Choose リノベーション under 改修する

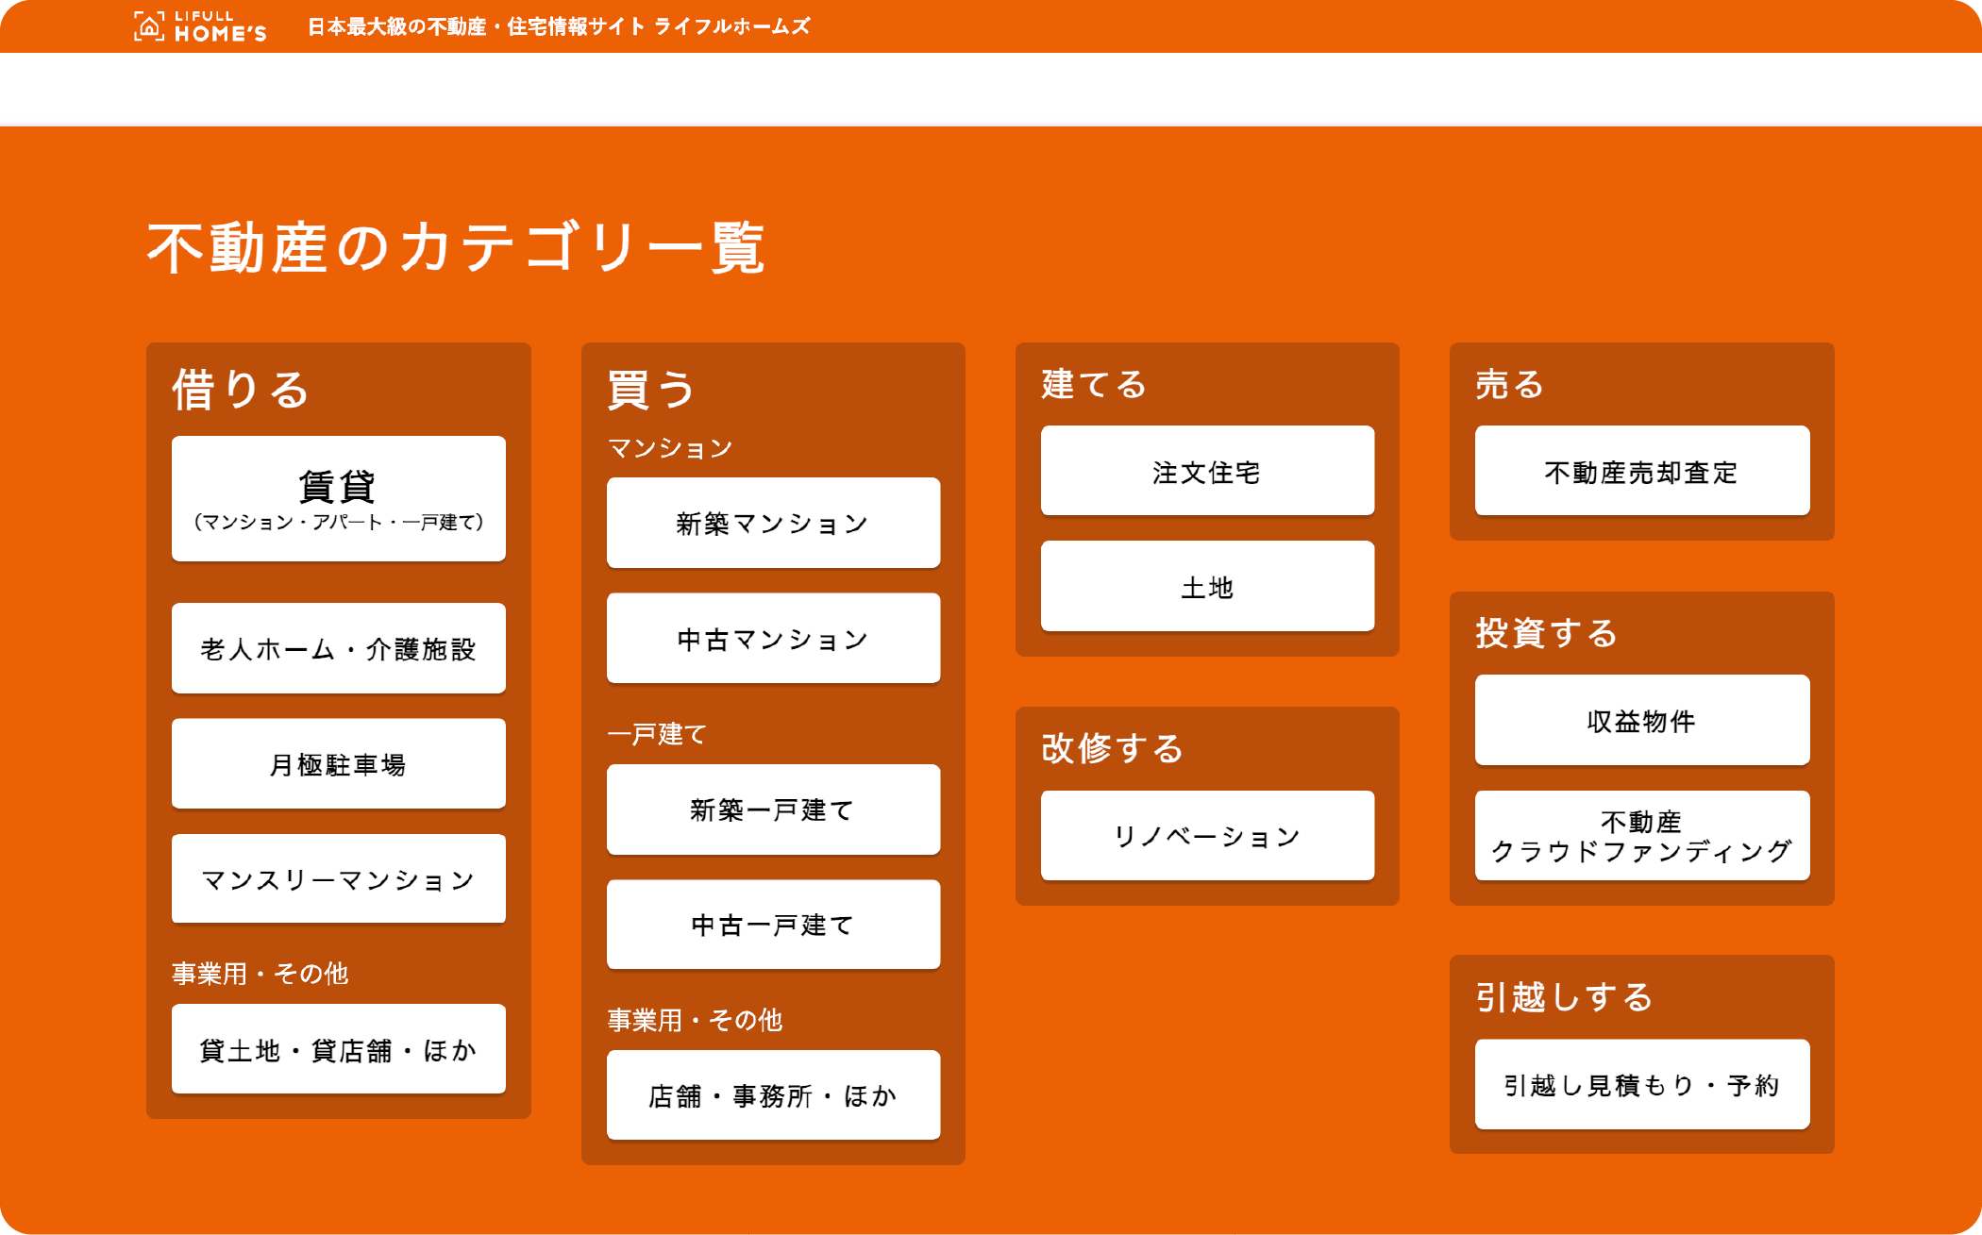pyautogui.click(x=1207, y=836)
